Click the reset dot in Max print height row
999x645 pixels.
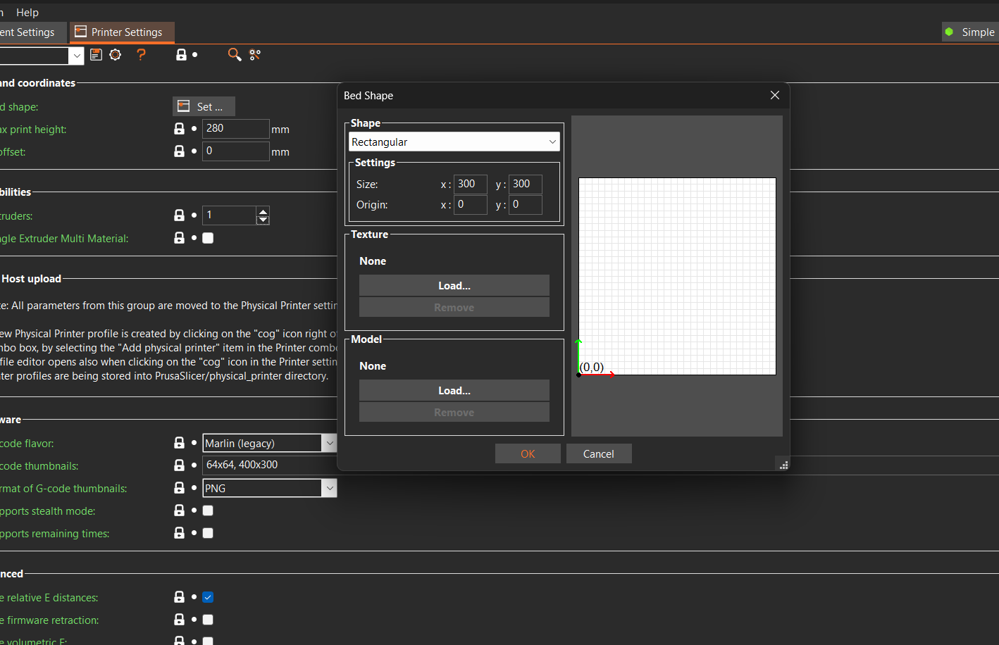click(x=194, y=129)
